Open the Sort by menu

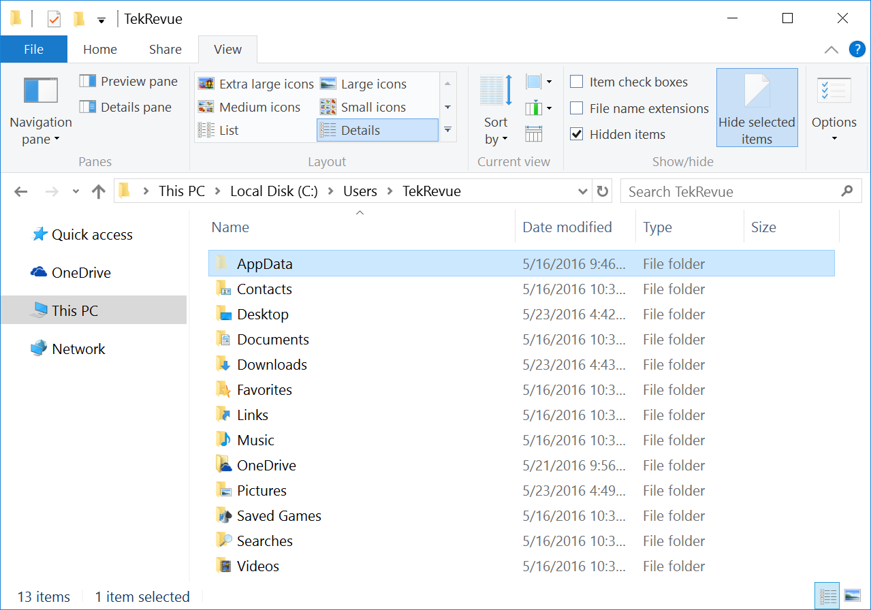point(496,110)
